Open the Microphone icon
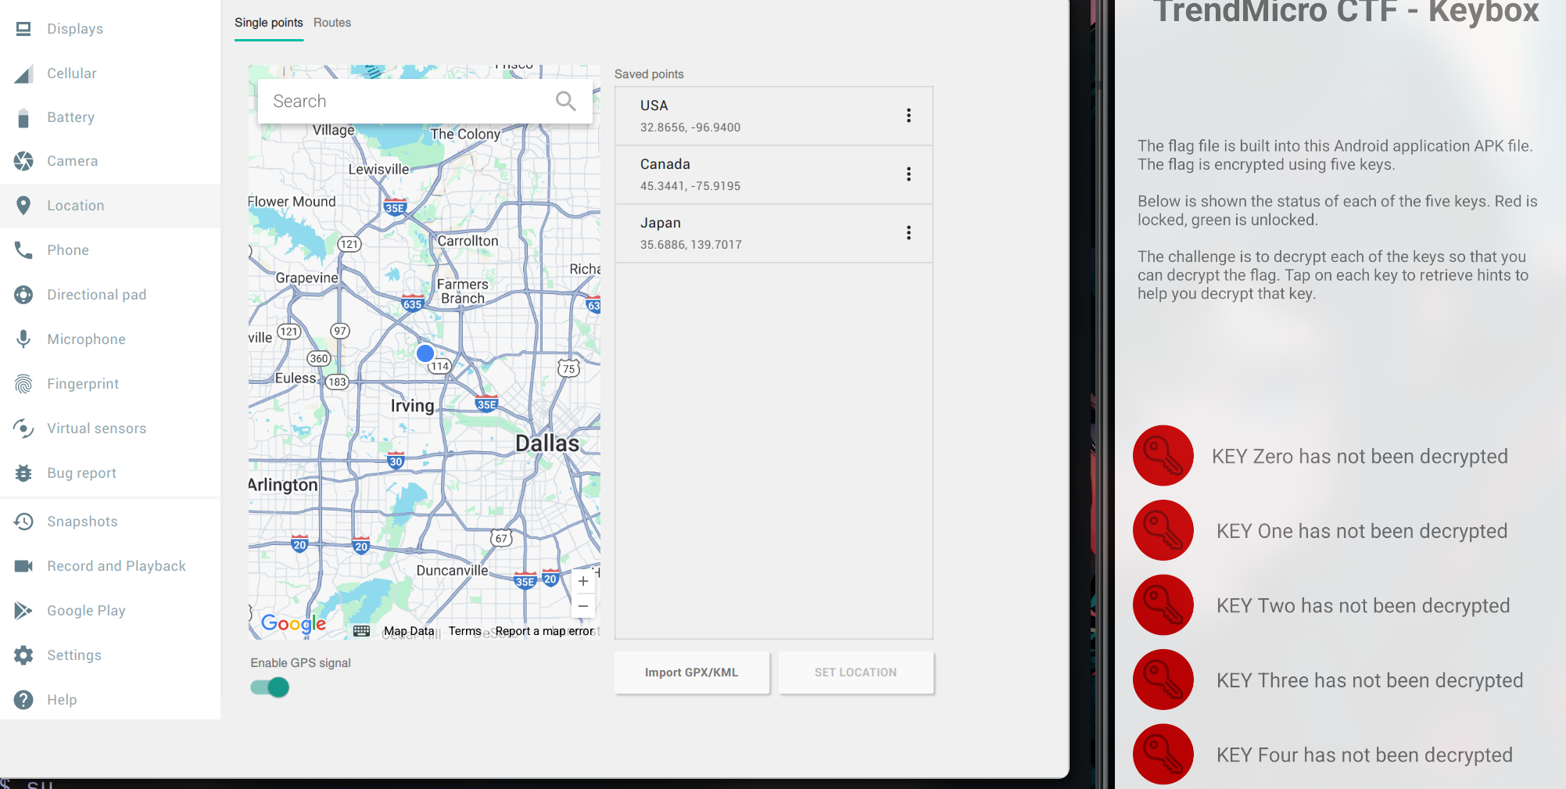The image size is (1566, 789). (x=23, y=339)
